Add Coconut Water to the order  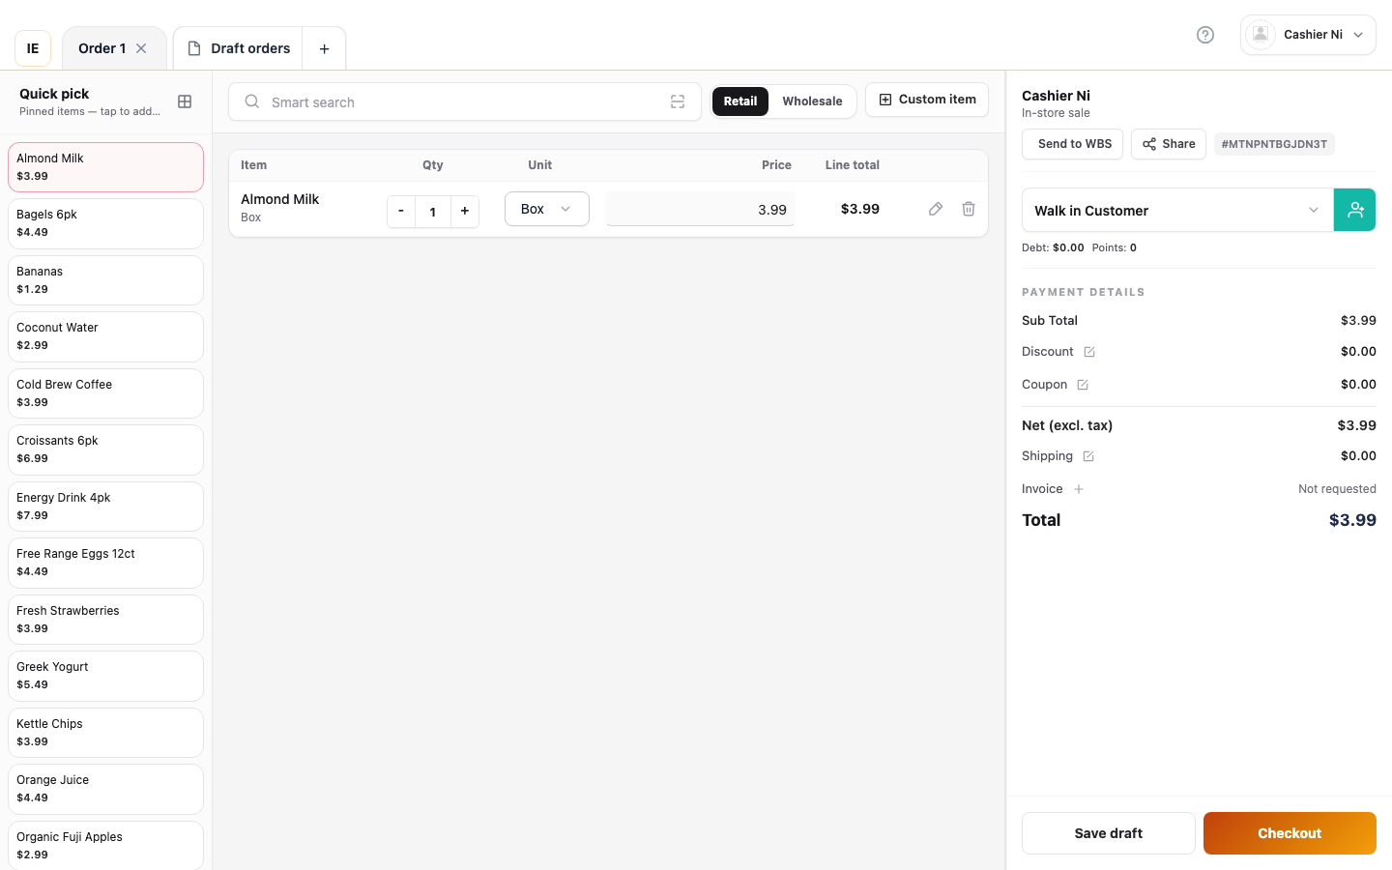(105, 336)
